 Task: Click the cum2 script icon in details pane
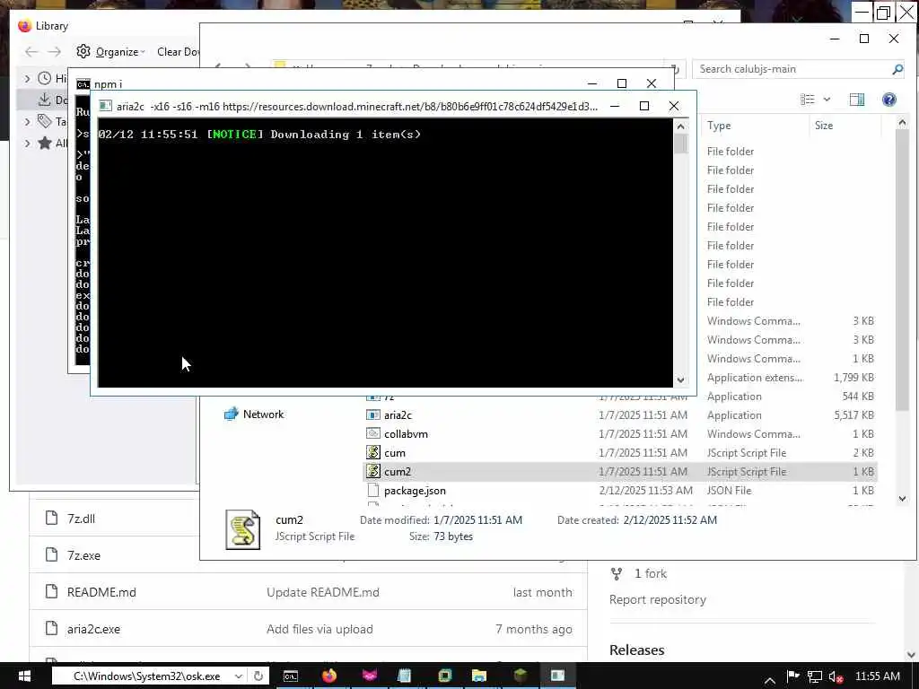pyautogui.click(x=242, y=529)
